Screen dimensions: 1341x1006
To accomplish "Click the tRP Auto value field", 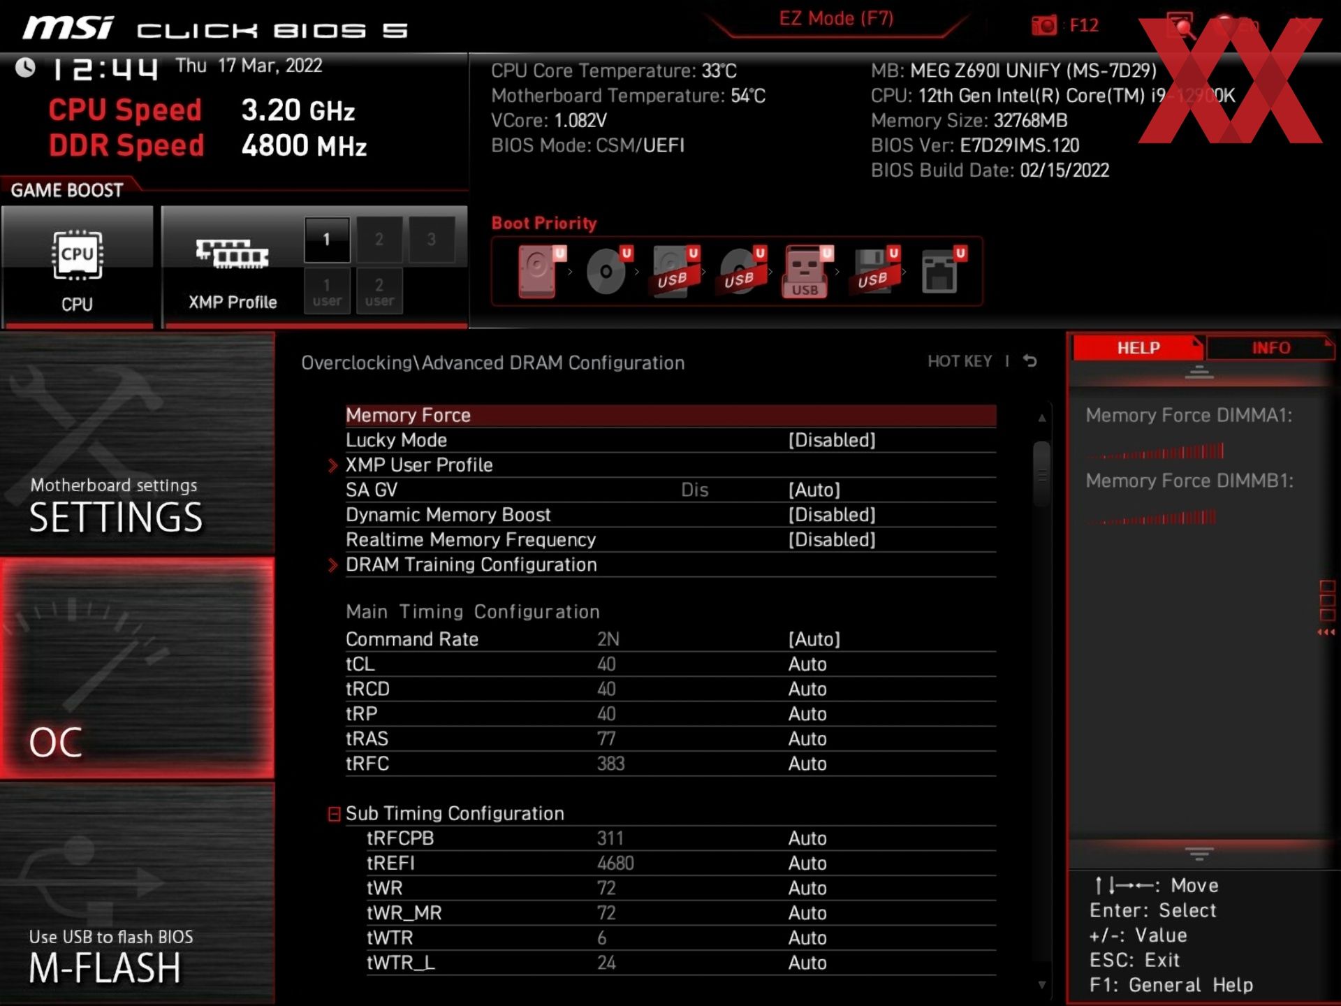I will 807,714.
